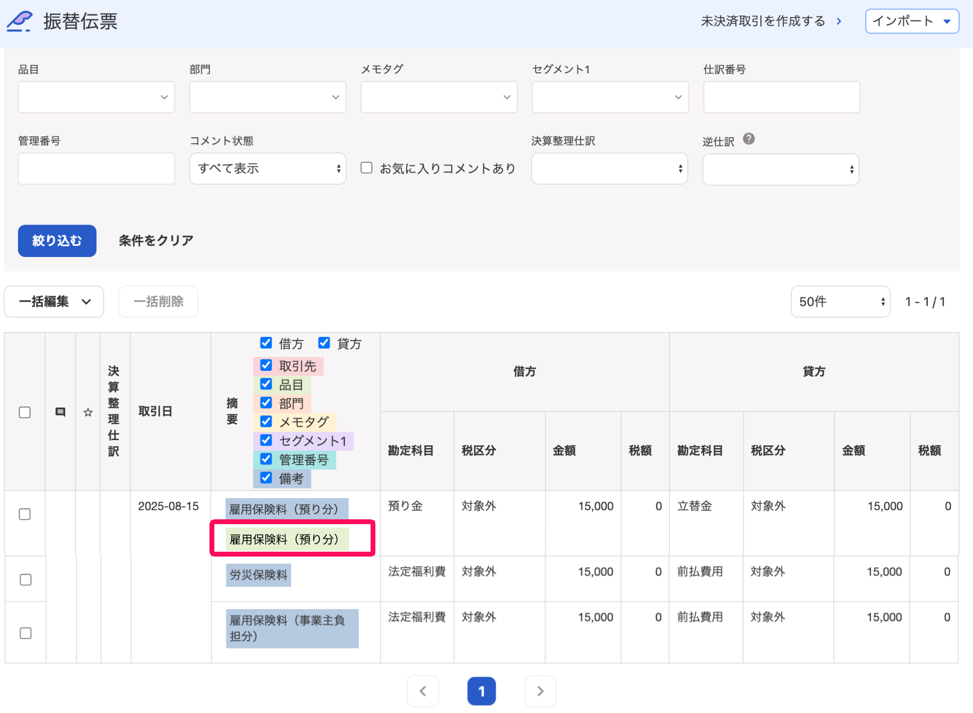
Task: Click the star favorite icon in header
Action: pyautogui.click(x=88, y=412)
